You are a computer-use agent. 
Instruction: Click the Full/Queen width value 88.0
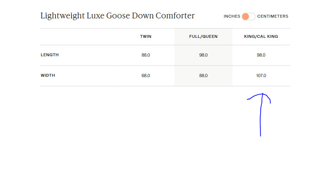[x=203, y=76]
